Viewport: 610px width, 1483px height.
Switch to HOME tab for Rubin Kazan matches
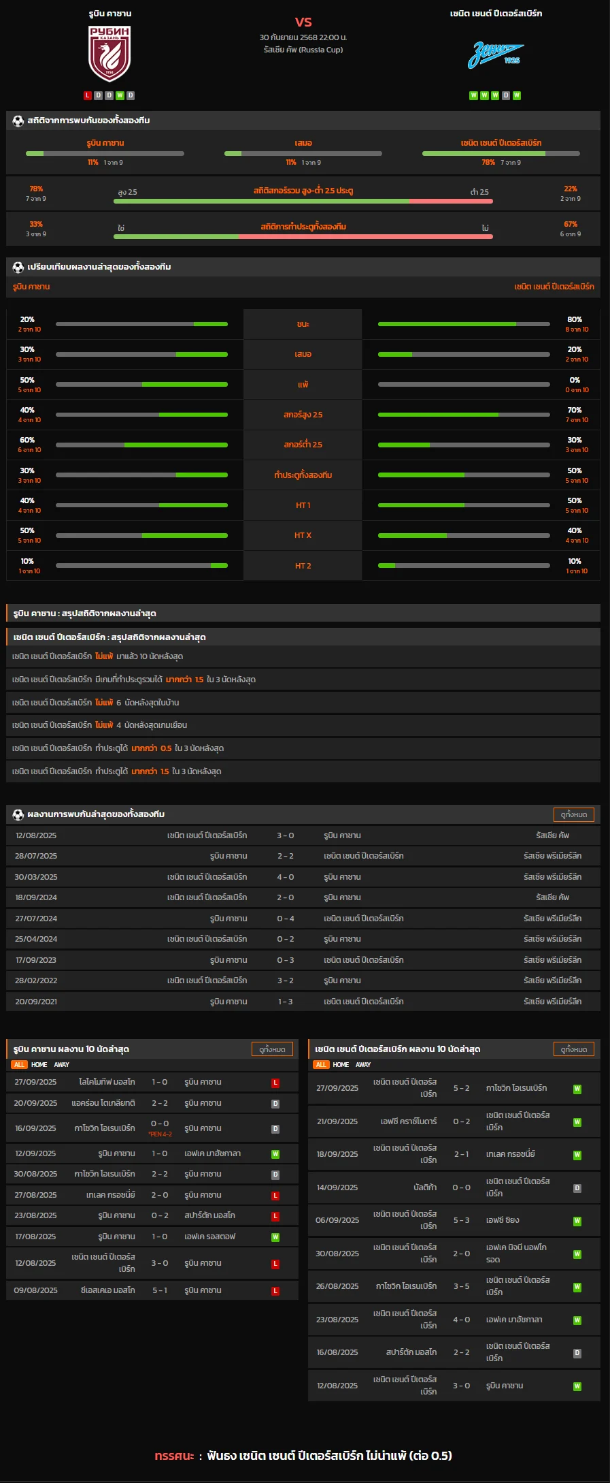click(x=39, y=1065)
